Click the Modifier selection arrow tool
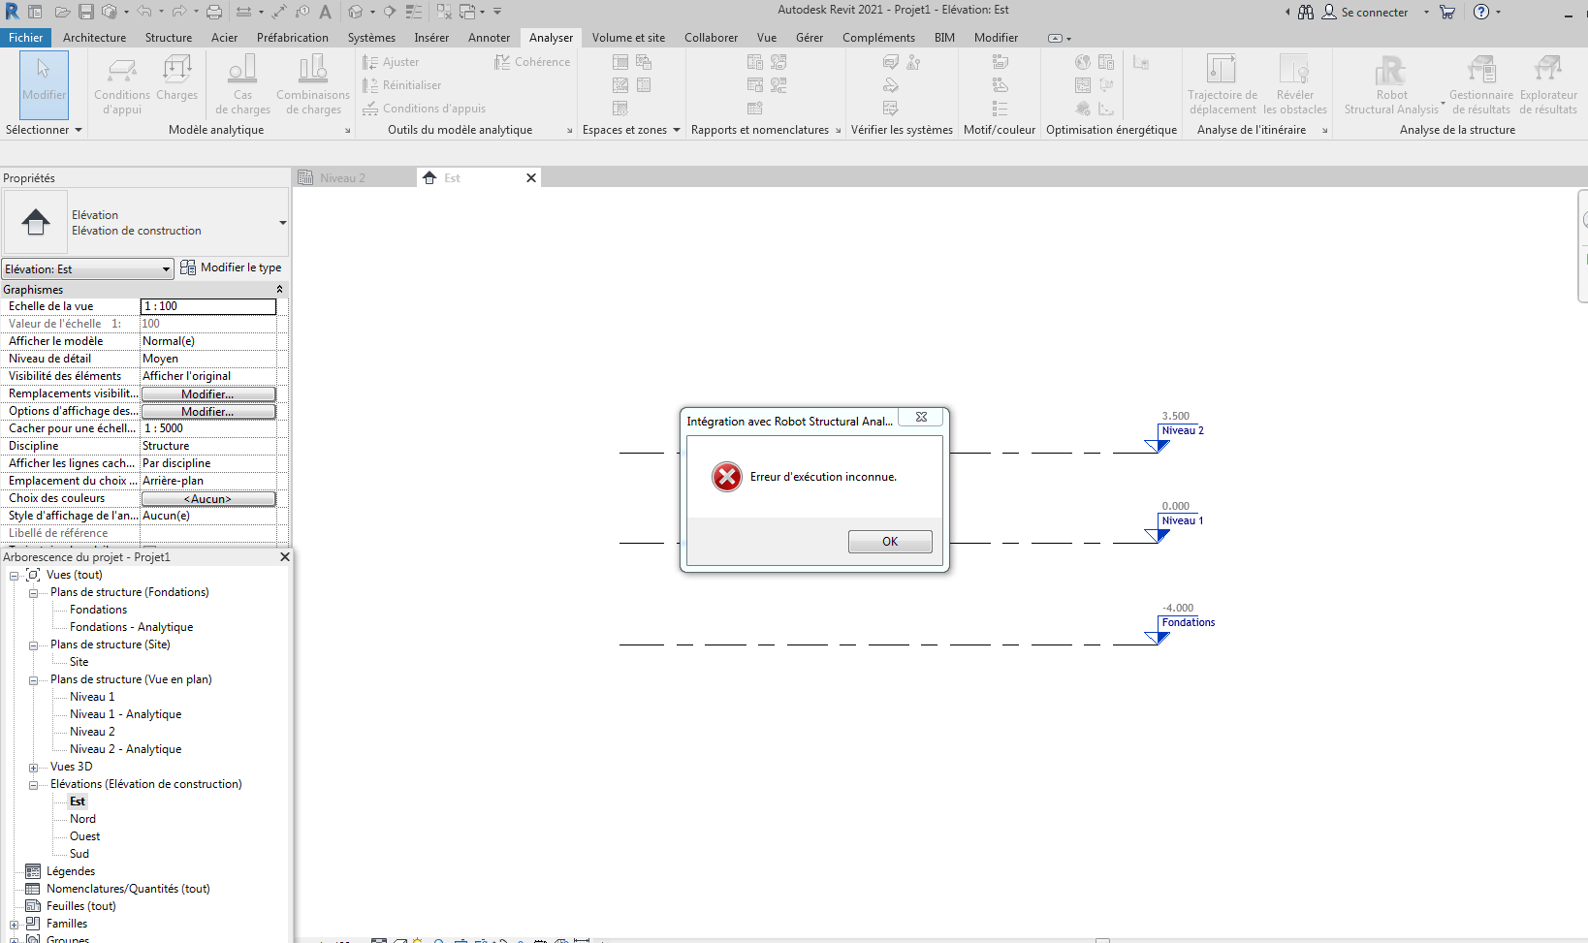Screen dimensions: 1588x943 pyautogui.click(x=44, y=84)
